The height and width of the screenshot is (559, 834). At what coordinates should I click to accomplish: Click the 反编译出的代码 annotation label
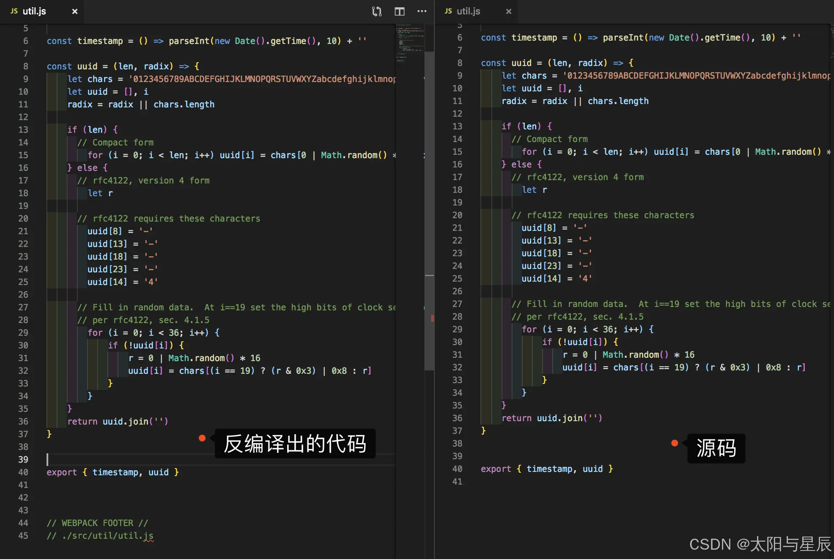pyautogui.click(x=295, y=444)
